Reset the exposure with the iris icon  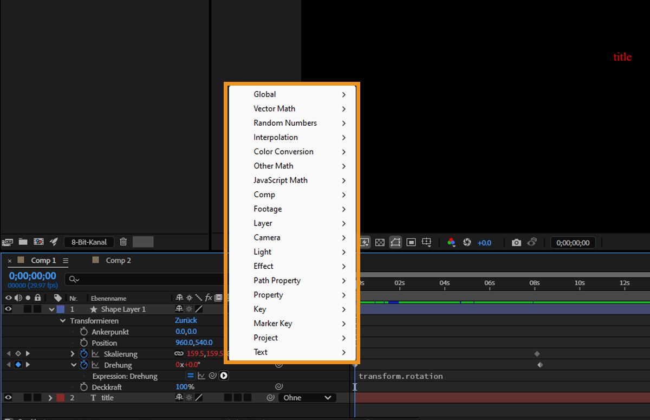click(x=468, y=242)
